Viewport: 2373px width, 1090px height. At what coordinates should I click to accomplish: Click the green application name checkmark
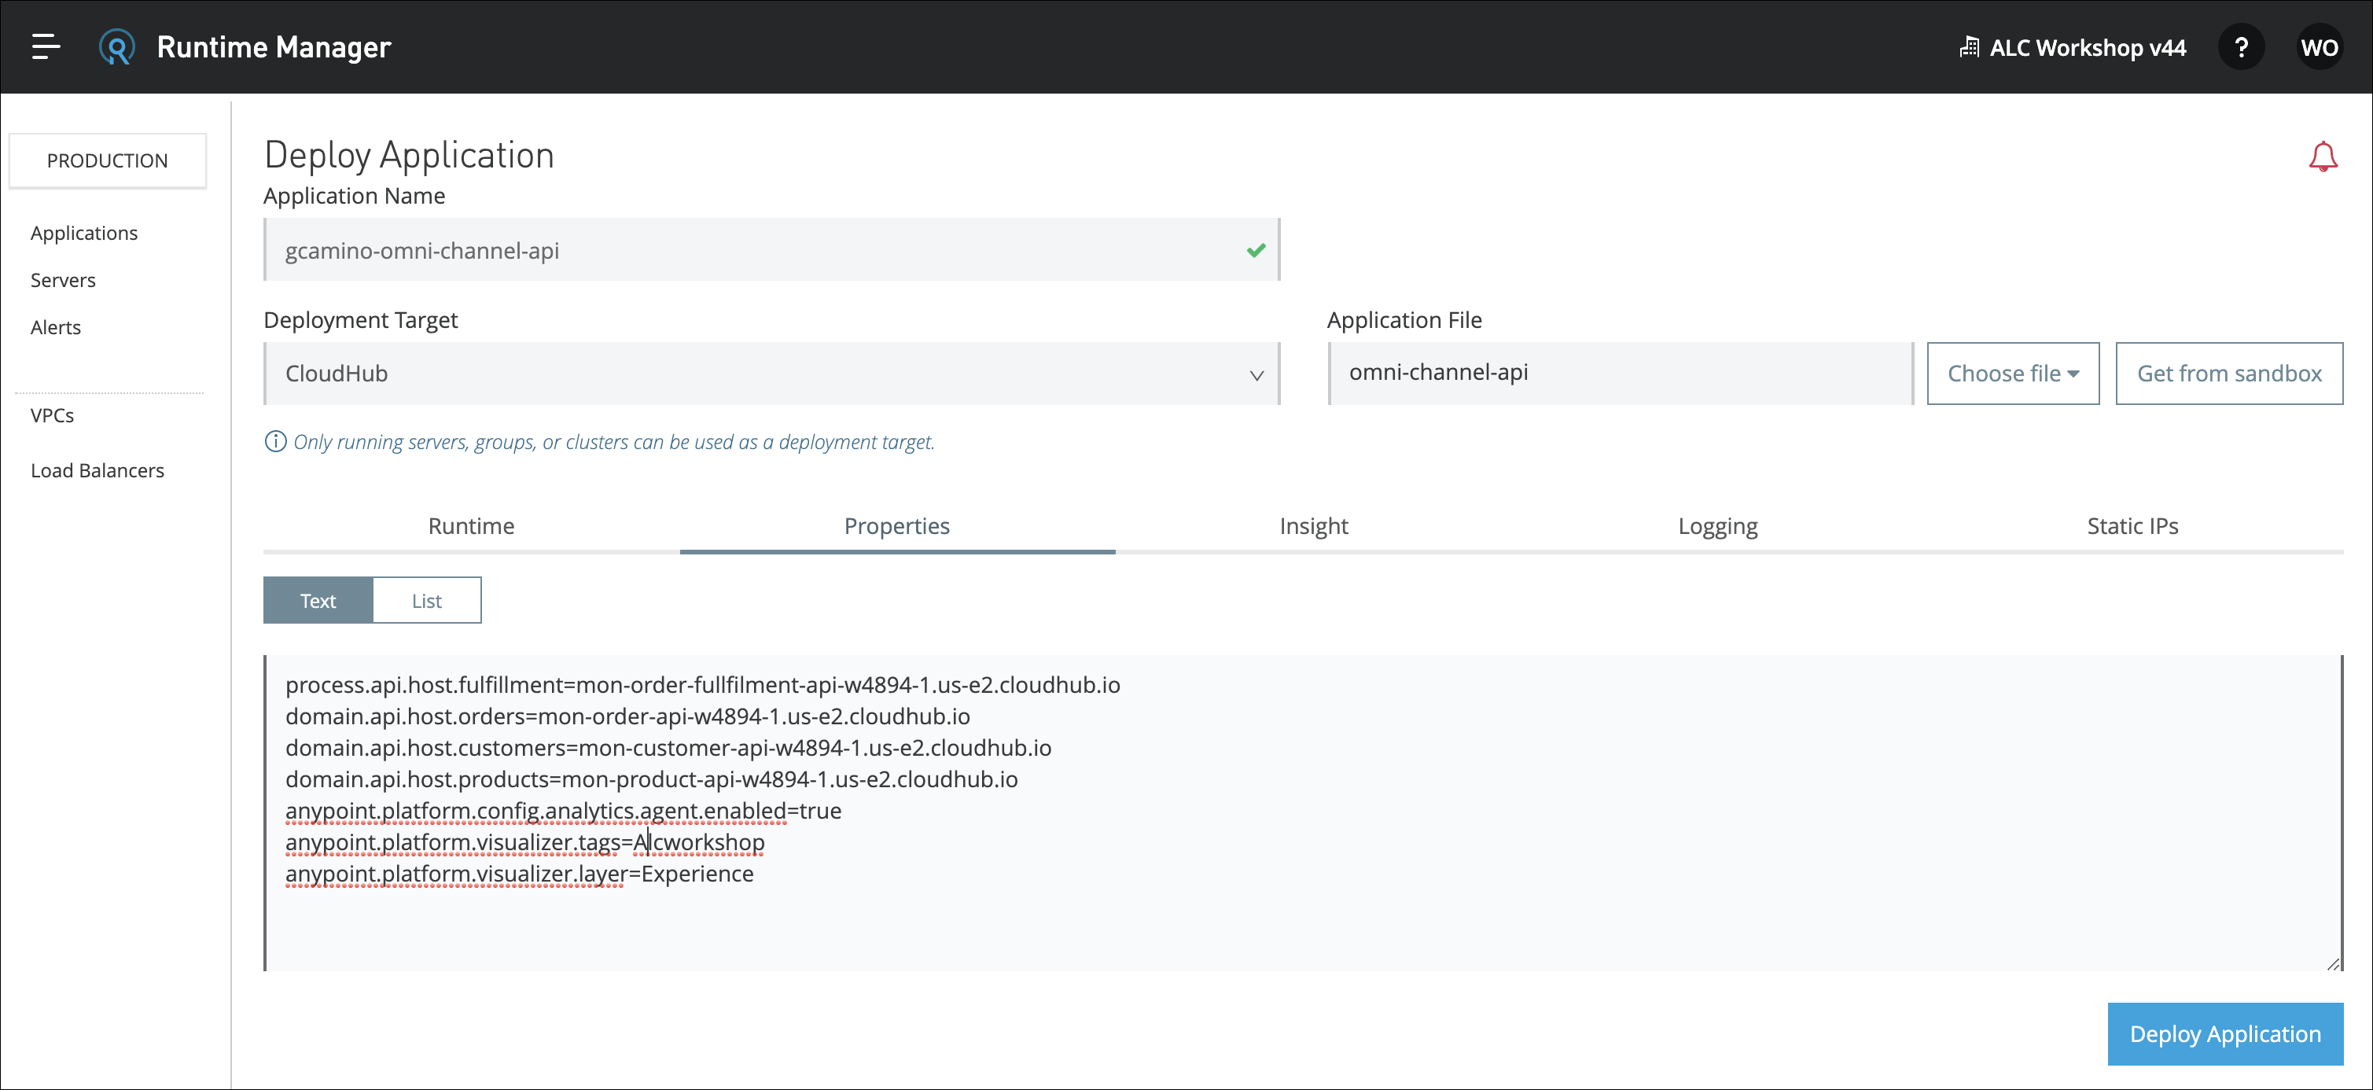click(1256, 250)
